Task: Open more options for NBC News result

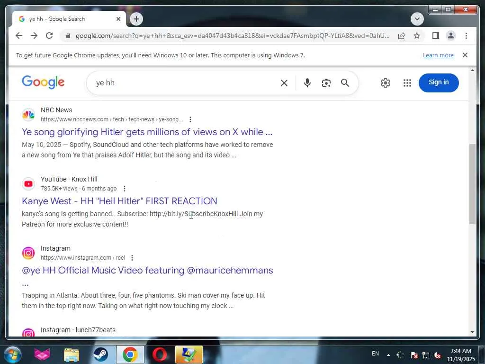Action: [190, 119]
